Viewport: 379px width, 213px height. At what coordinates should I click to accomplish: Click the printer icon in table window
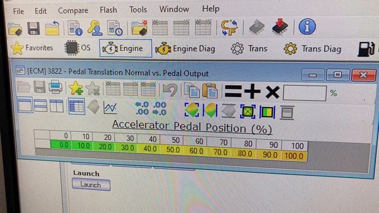pos(56,86)
